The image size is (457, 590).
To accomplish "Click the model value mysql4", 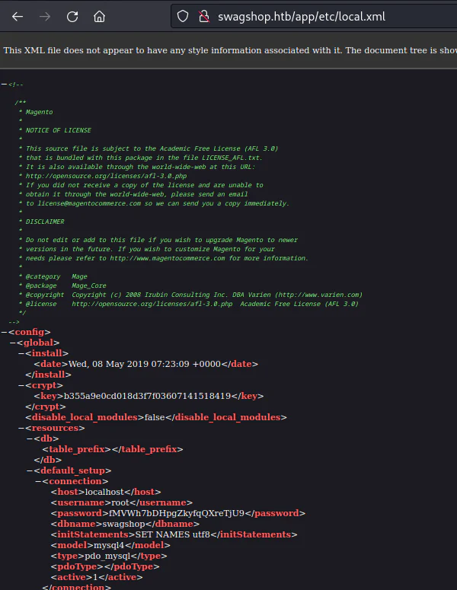I will click(x=109, y=545).
